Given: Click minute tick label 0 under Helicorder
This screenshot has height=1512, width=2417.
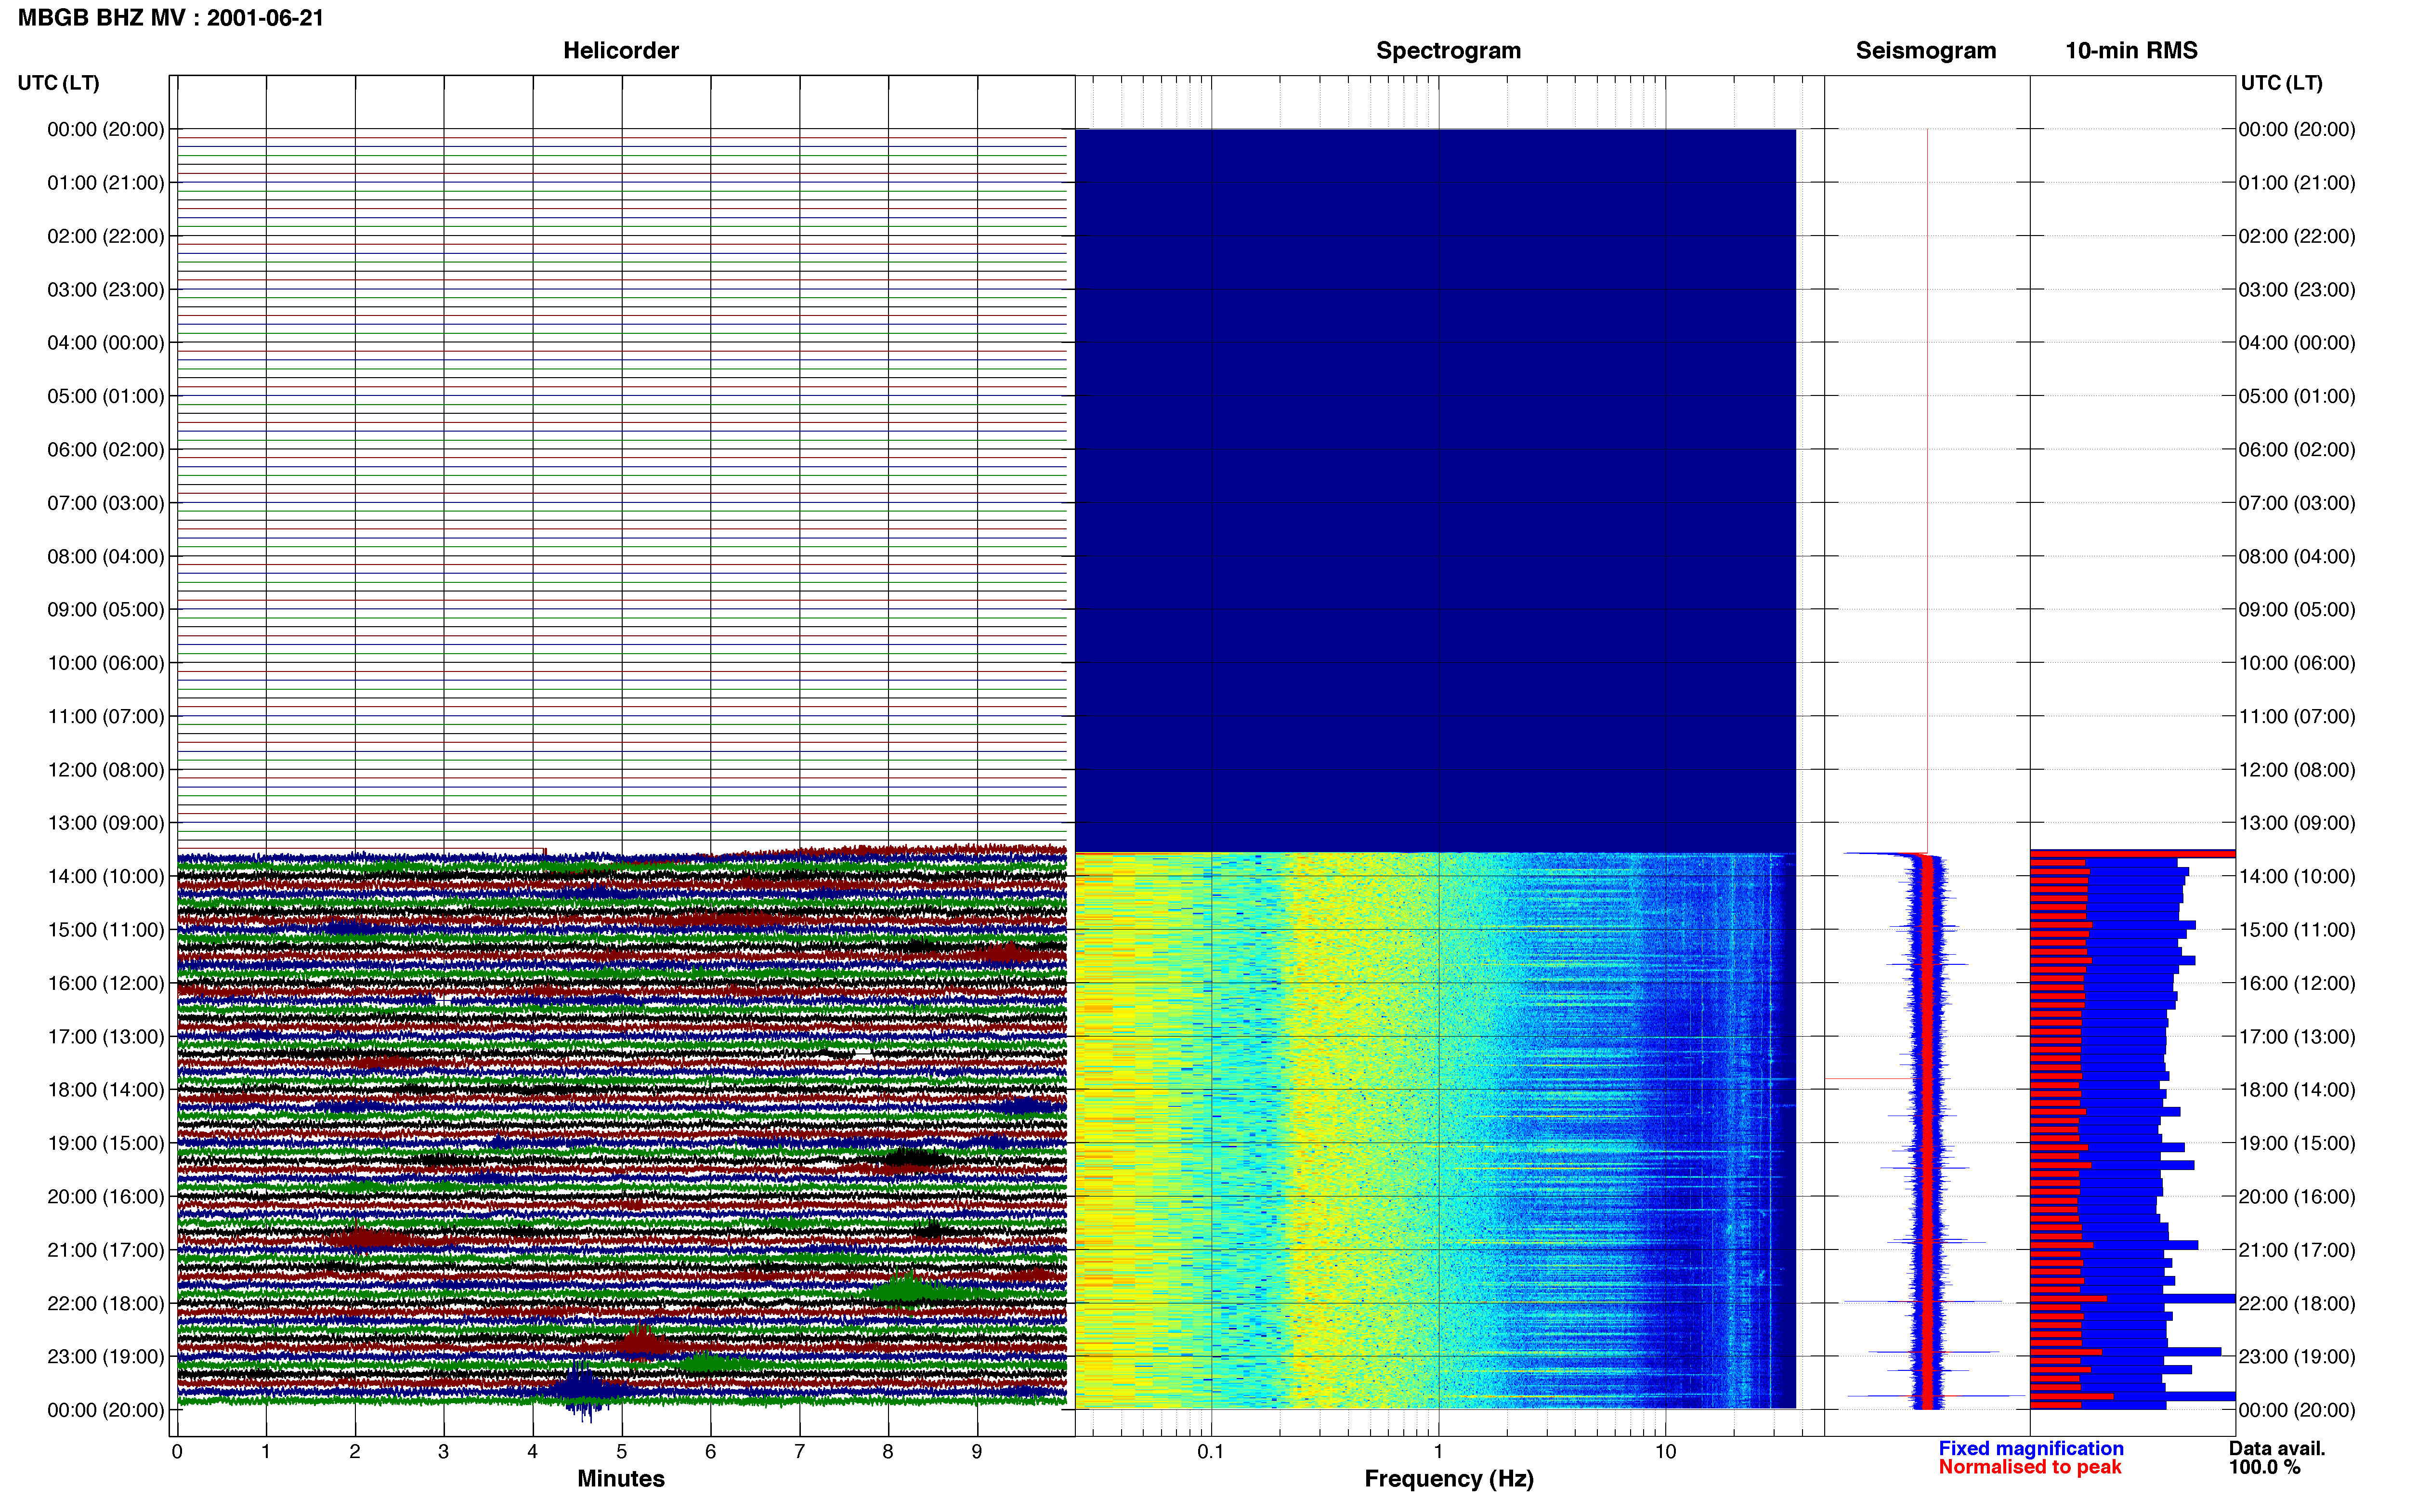Looking at the screenshot, I should pos(177,1451).
